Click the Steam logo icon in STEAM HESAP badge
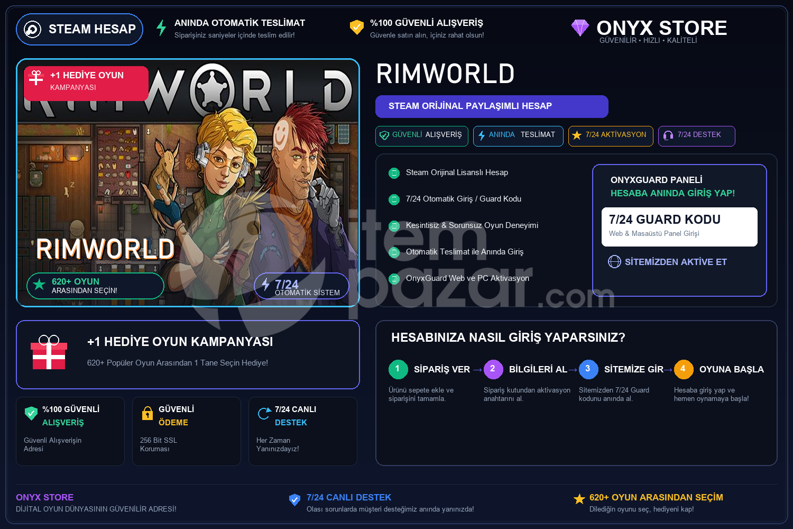Image resolution: width=793 pixels, height=529 pixels. (32, 29)
